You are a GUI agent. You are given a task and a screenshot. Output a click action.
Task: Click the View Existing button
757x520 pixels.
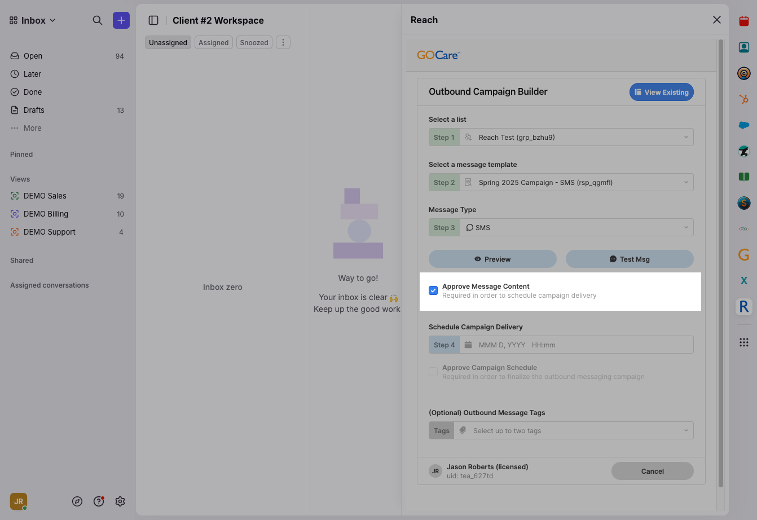pos(662,92)
